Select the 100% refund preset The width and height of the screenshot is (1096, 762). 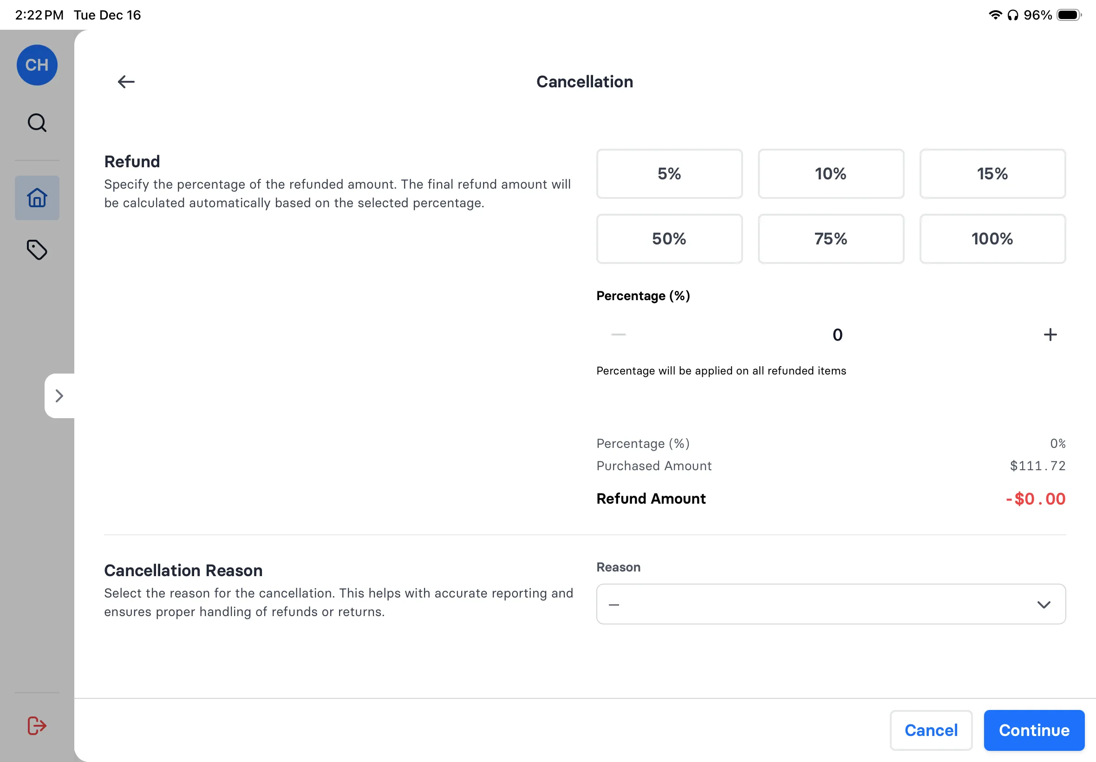992,239
